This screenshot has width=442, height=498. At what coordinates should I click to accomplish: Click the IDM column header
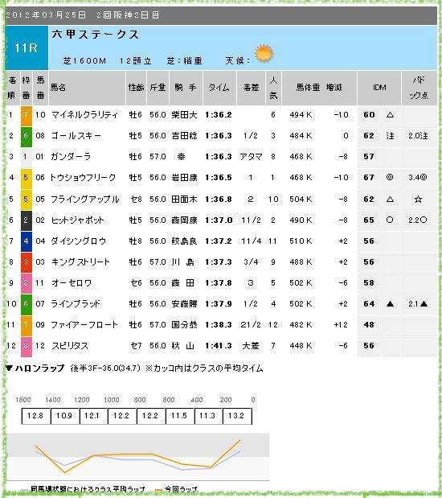point(379,88)
